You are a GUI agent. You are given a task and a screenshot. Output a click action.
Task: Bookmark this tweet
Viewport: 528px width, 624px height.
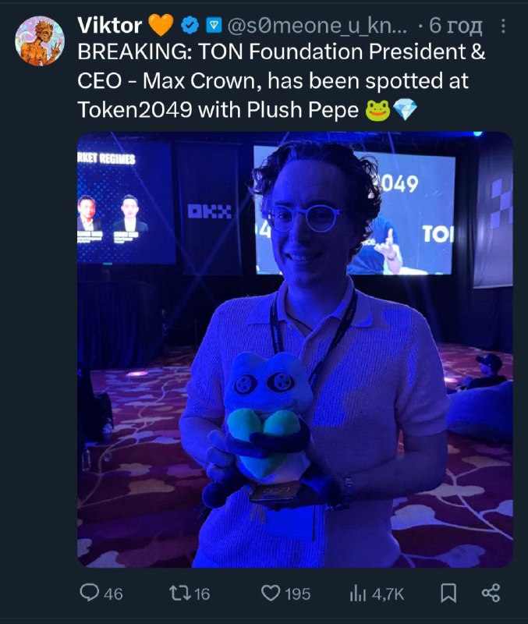(x=448, y=594)
